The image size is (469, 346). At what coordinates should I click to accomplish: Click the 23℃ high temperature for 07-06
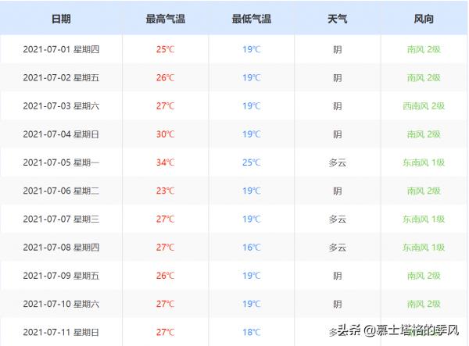coord(165,191)
